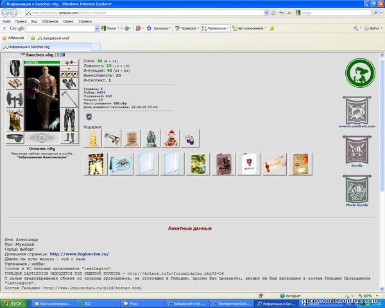385x308 pixels.
Task: Open the knight statue gift
Action: [x=151, y=139]
